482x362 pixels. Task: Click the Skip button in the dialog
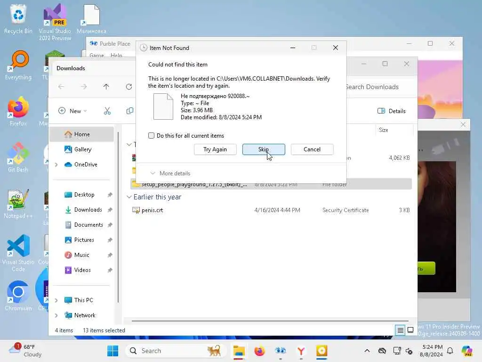[x=264, y=149]
